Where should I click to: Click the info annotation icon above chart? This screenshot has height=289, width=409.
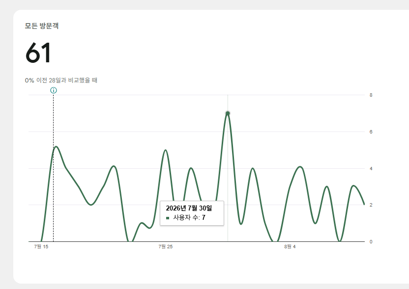(x=54, y=90)
